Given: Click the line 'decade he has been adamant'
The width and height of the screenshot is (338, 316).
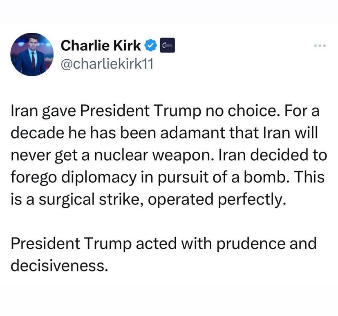Looking at the screenshot, I should coord(164,133).
